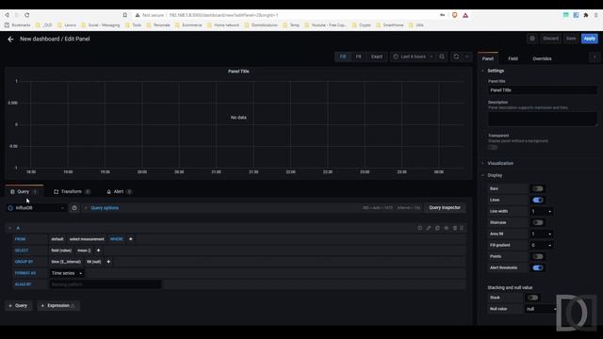The width and height of the screenshot is (603, 339).
Task: Open the Fill gradient dropdown
Action: (541, 245)
